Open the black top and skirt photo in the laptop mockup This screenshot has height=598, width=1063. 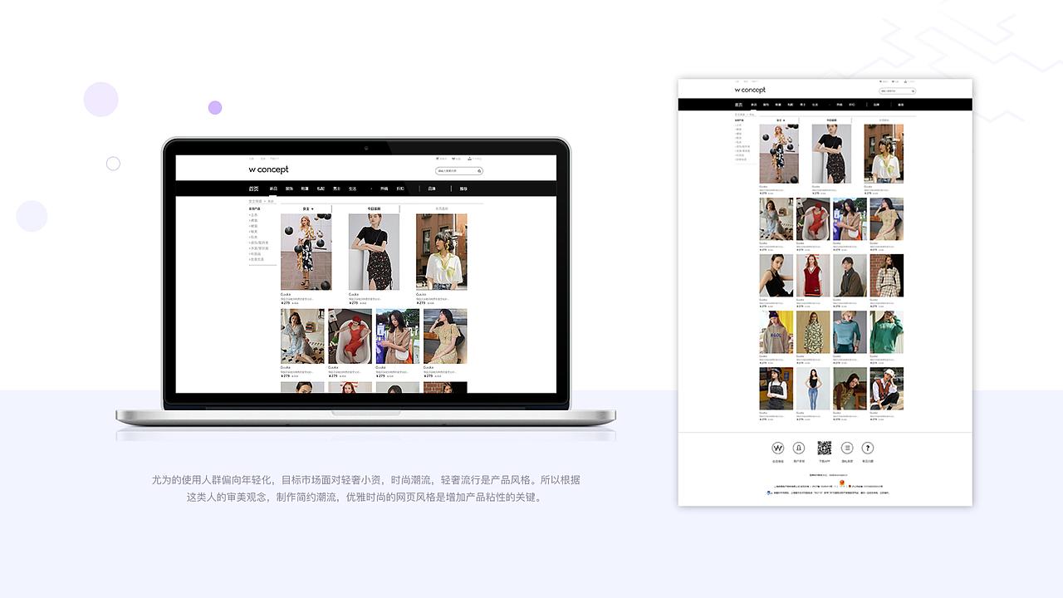pyautogui.click(x=374, y=252)
